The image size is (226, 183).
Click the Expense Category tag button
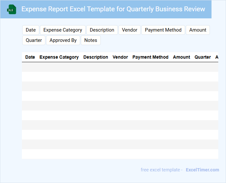click(x=63, y=30)
